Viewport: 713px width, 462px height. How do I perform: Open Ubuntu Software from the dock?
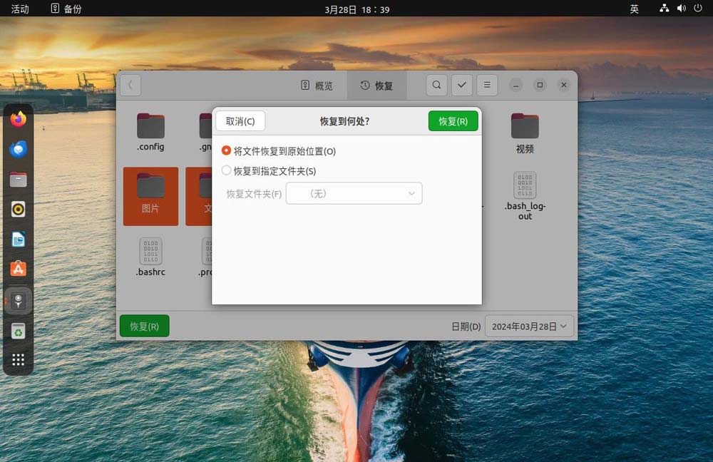pyautogui.click(x=19, y=269)
